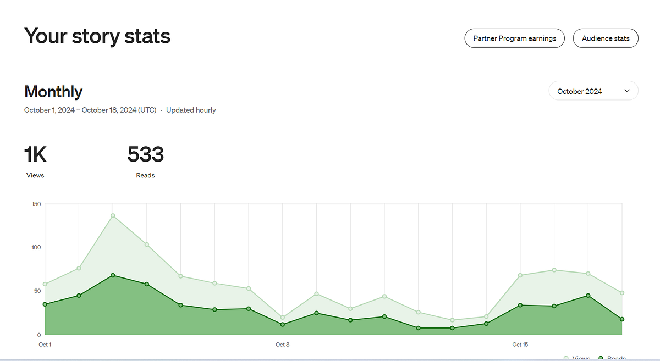The width and height of the screenshot is (660, 361).
Task: Click the Reads data point at Oct 8
Action: (283, 325)
